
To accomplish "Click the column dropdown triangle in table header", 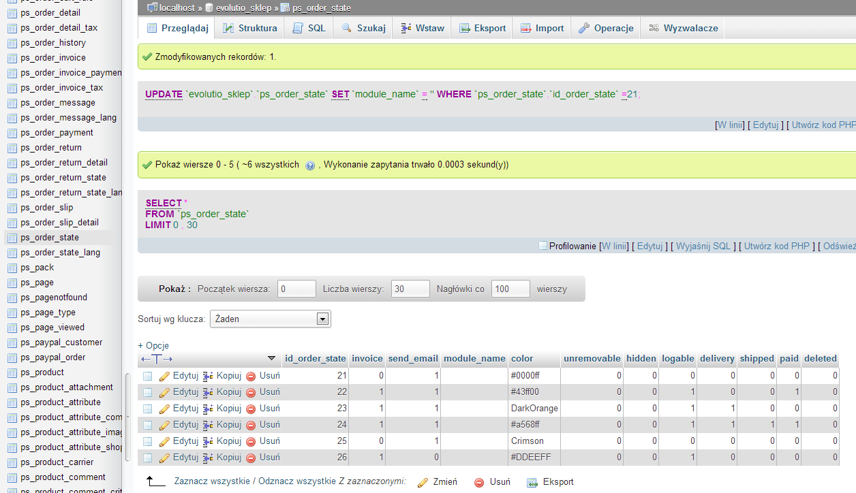I will click(x=271, y=358).
